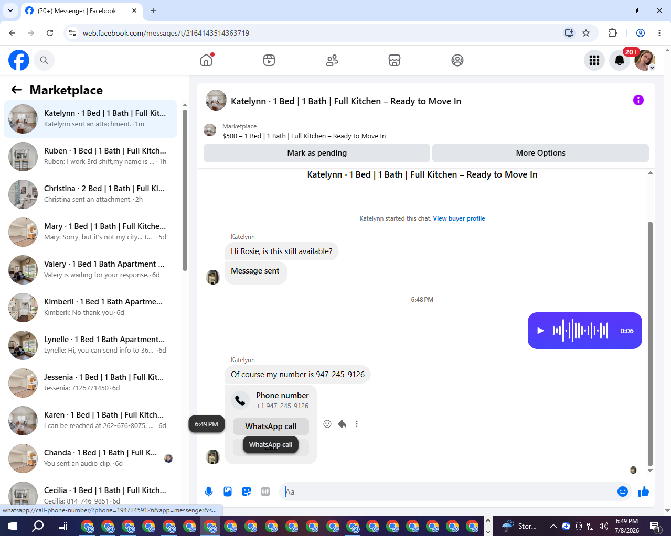Reply to Katelynn's phone number message

pos(342,424)
